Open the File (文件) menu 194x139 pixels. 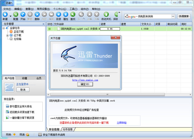click(7, 9)
